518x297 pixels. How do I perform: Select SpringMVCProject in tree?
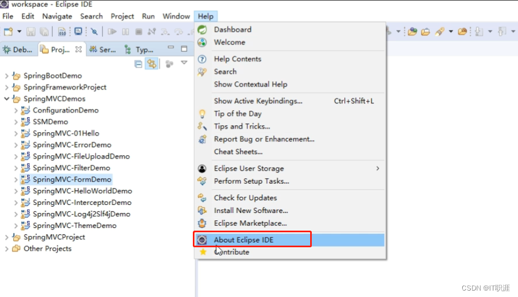54,237
